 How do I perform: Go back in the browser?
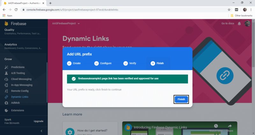(4, 10)
